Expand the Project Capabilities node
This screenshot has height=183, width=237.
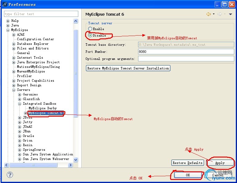14,81
